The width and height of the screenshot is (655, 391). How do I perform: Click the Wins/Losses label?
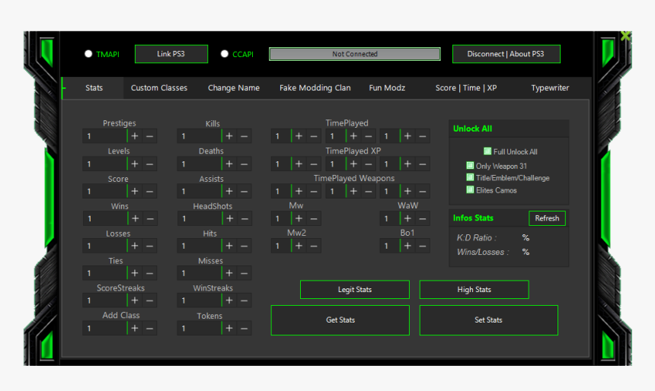(482, 252)
